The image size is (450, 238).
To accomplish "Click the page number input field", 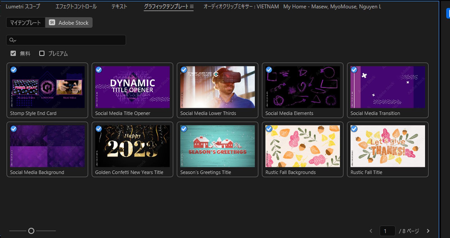I will click(x=387, y=231).
